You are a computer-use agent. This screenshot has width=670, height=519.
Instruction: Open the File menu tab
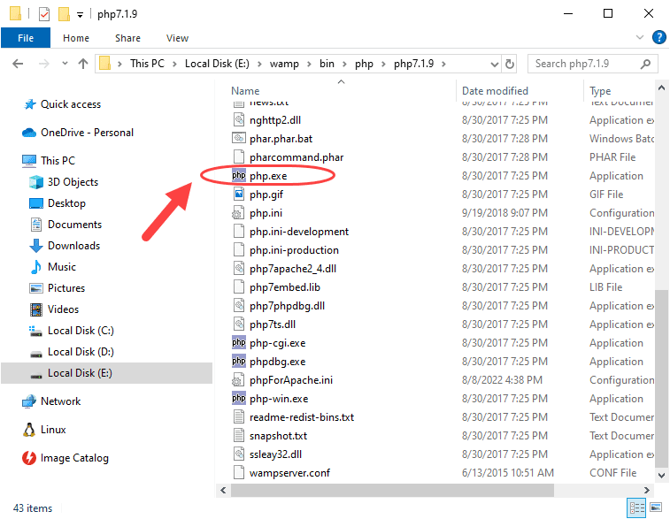tap(26, 38)
